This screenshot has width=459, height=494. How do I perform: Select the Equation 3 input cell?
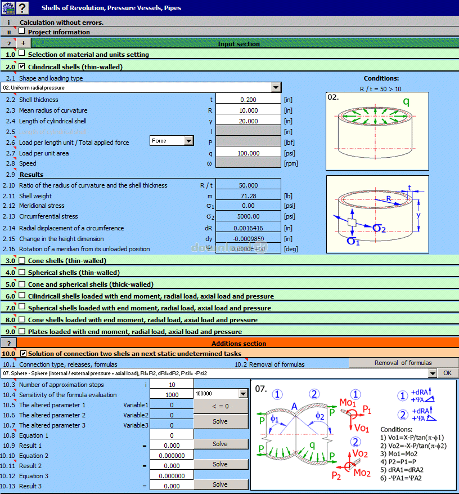172,476
